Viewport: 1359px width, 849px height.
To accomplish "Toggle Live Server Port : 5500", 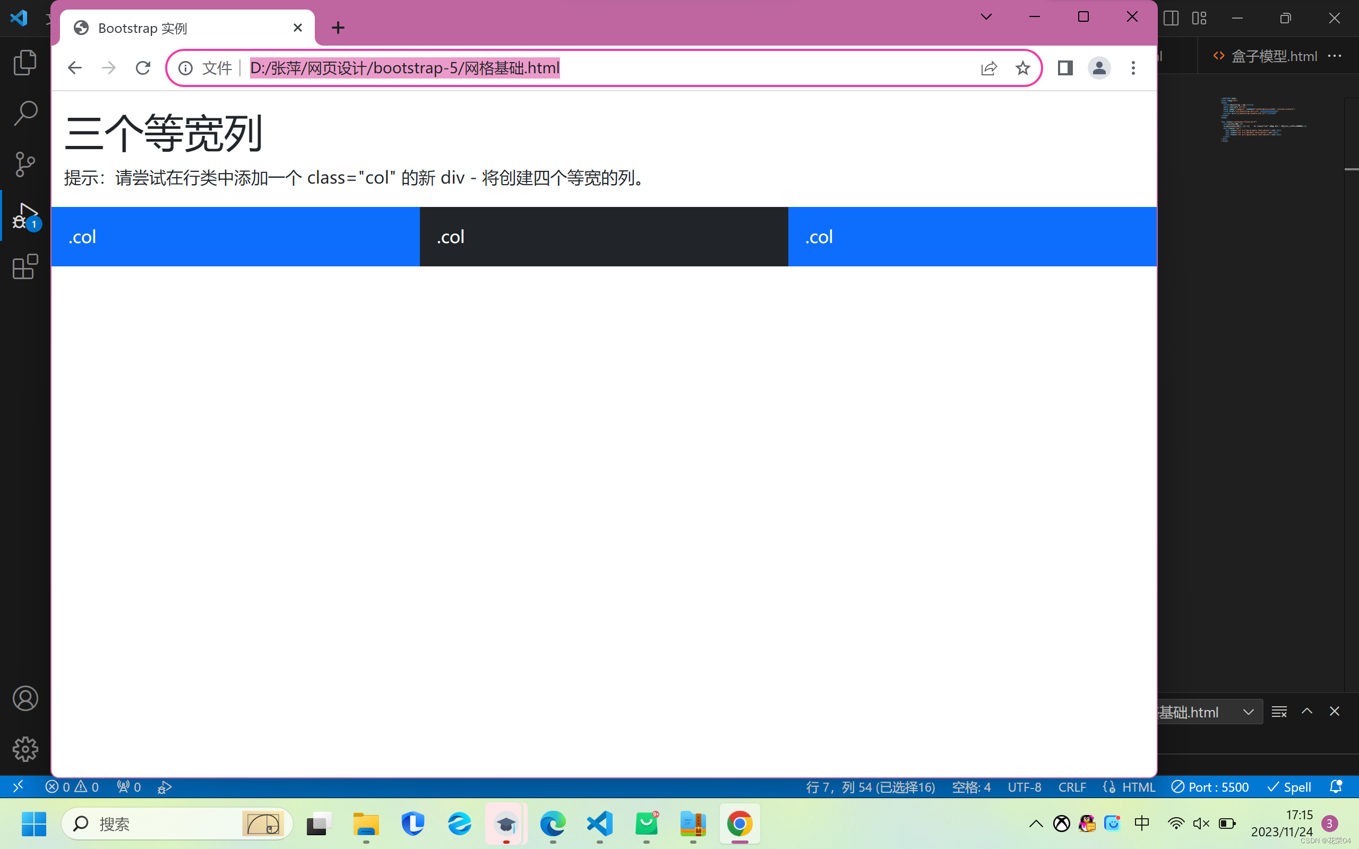I will click(x=1210, y=787).
